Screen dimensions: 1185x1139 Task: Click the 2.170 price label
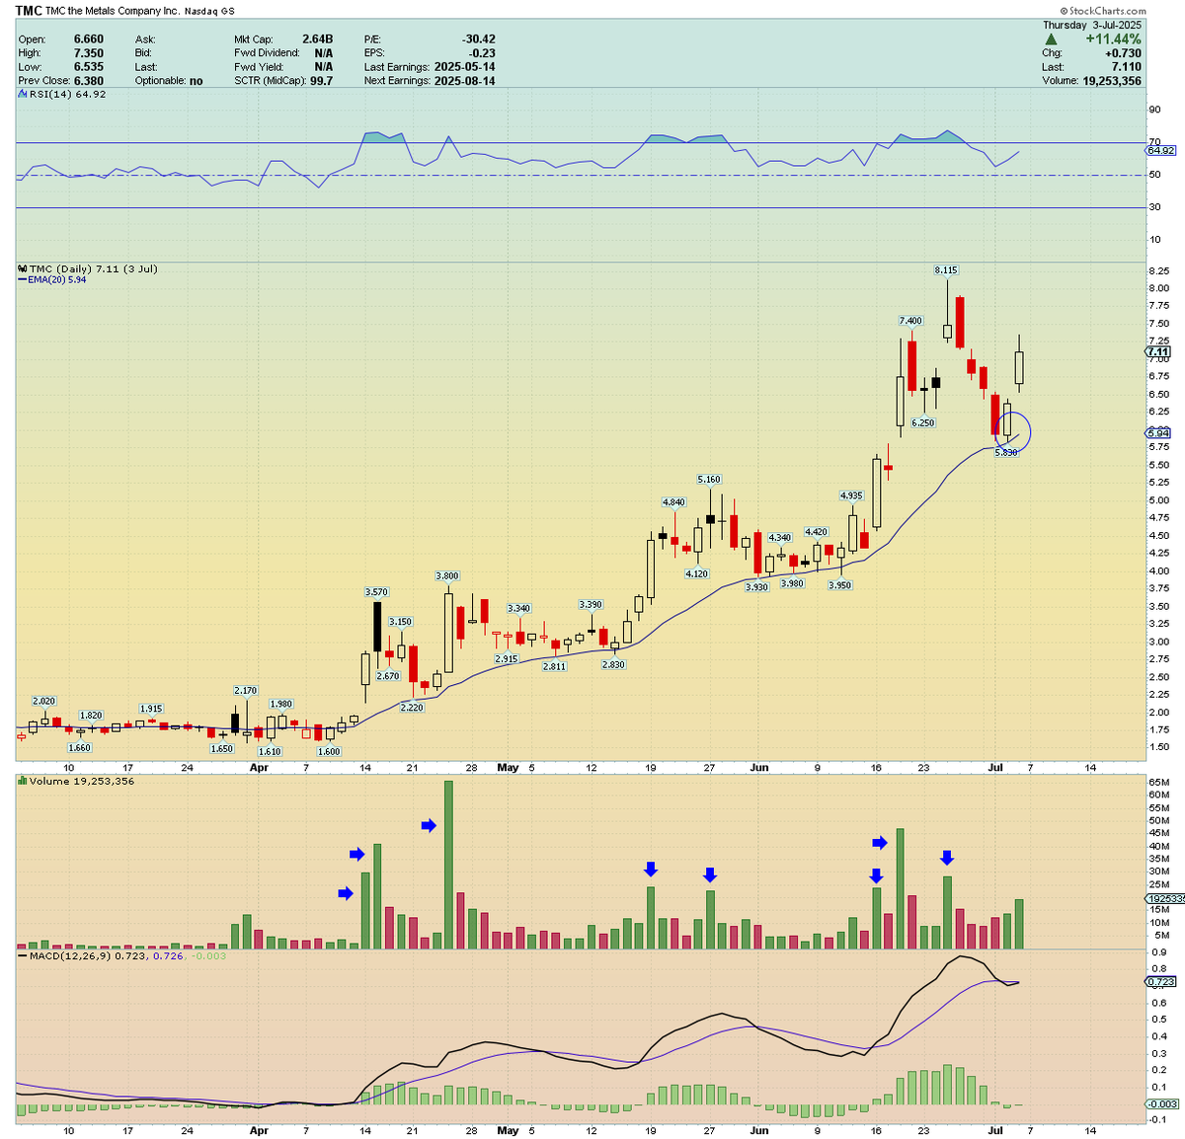(245, 691)
